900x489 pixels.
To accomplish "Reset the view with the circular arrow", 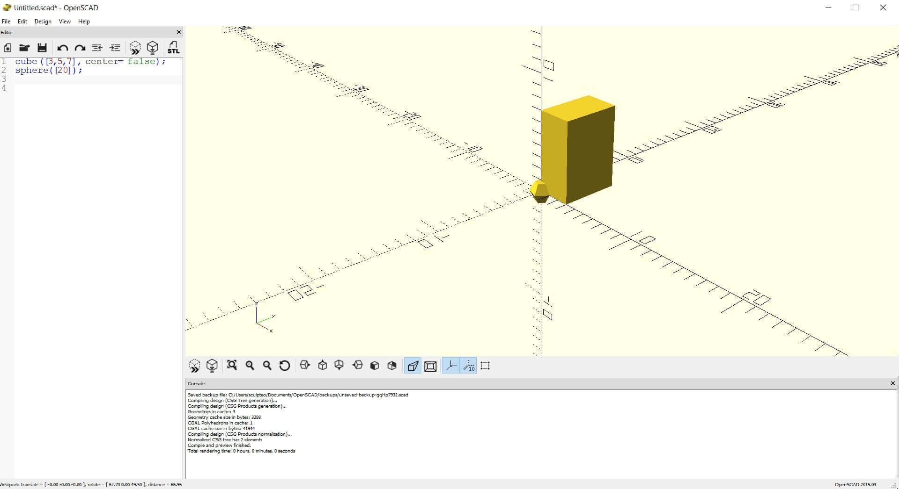I will (285, 366).
